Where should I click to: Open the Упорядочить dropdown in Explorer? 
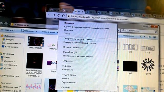pos(8,30)
